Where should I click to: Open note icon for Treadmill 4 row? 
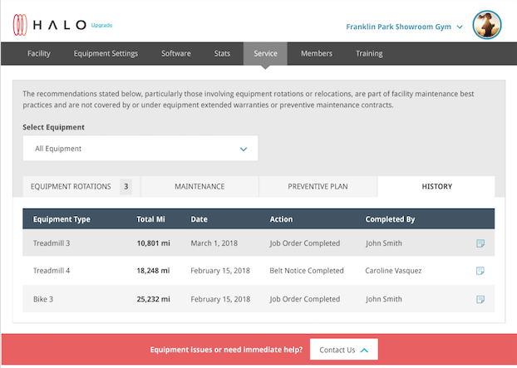(x=480, y=271)
